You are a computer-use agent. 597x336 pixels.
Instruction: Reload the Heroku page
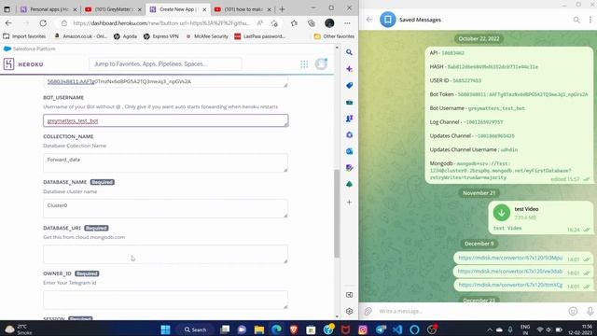43,23
